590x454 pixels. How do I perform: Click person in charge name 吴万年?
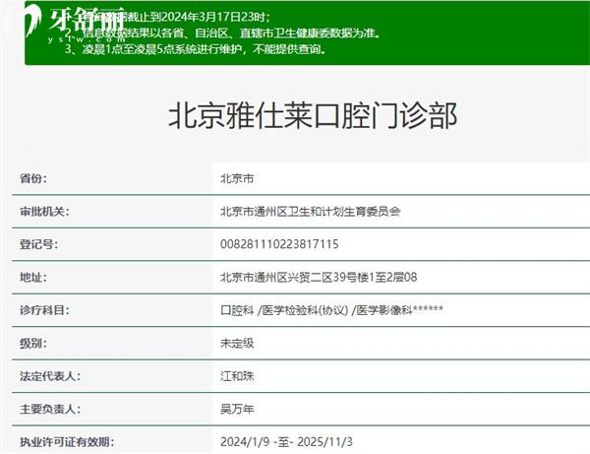click(x=237, y=409)
